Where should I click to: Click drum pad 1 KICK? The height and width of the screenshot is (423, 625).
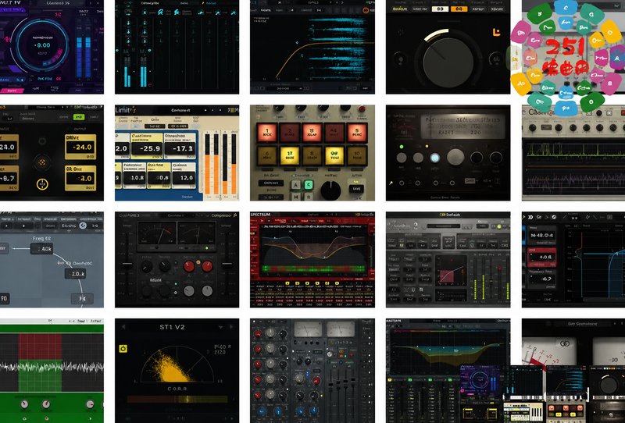[x=266, y=133]
